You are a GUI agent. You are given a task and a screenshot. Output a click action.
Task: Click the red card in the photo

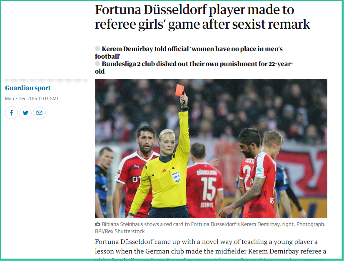click(x=179, y=90)
